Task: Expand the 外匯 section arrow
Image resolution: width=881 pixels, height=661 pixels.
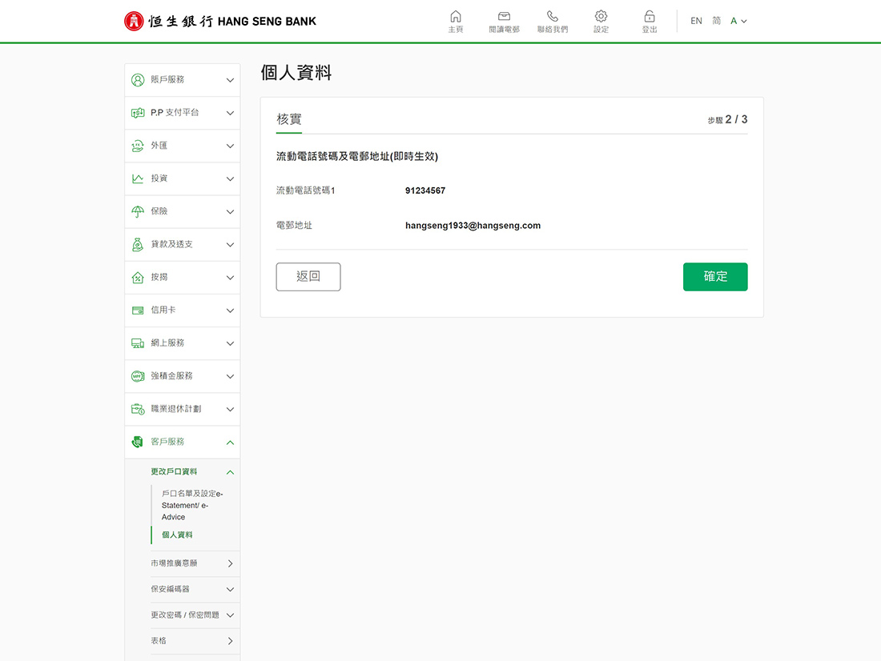Action: [x=230, y=146]
